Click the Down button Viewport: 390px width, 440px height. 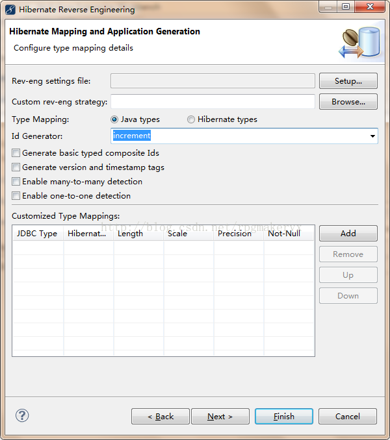(348, 296)
